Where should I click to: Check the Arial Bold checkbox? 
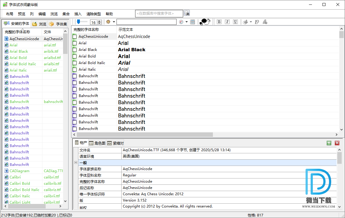tap(75, 56)
